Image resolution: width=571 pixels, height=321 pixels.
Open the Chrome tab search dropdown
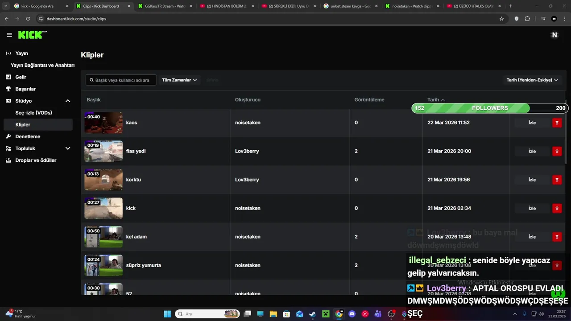[x=6, y=6]
